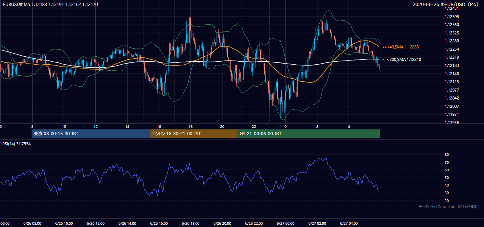Click price axis value 1.12042
The image size is (484, 227).
(x=452, y=98)
